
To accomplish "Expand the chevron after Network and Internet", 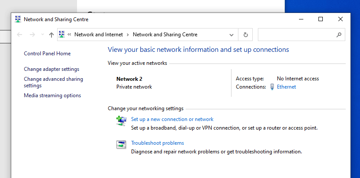I will click(127, 35).
